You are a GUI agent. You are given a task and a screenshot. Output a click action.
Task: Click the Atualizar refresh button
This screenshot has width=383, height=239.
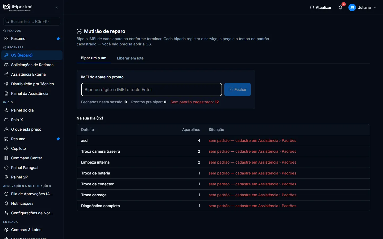pyautogui.click(x=321, y=7)
